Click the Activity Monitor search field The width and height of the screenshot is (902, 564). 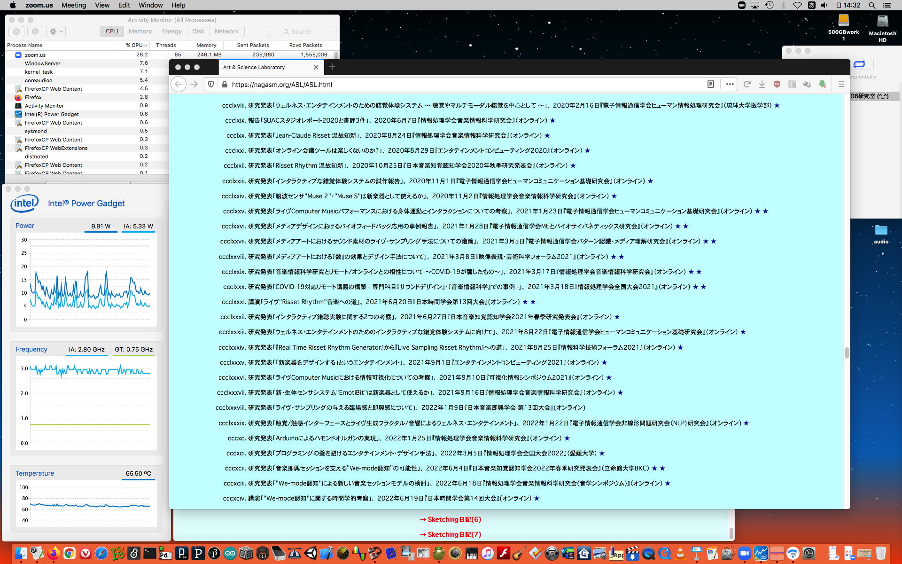click(x=302, y=31)
